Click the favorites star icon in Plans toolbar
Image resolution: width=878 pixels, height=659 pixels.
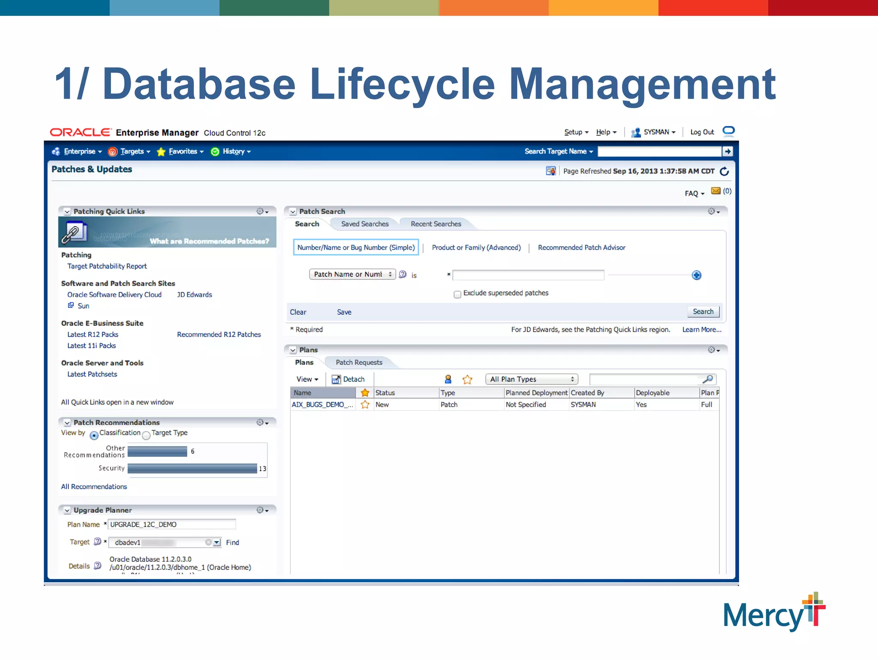[467, 379]
